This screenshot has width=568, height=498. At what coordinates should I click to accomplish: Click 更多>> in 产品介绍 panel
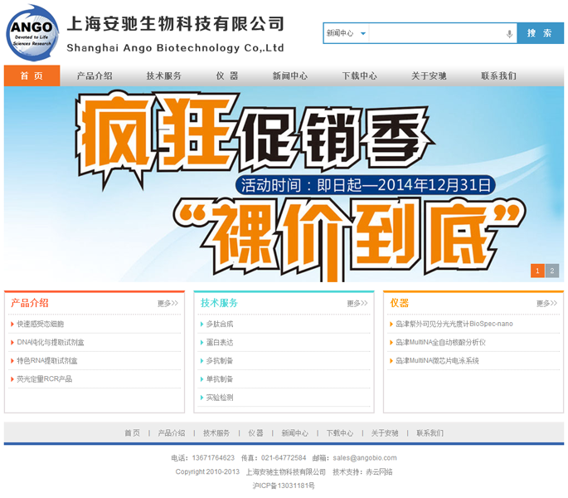tap(167, 303)
